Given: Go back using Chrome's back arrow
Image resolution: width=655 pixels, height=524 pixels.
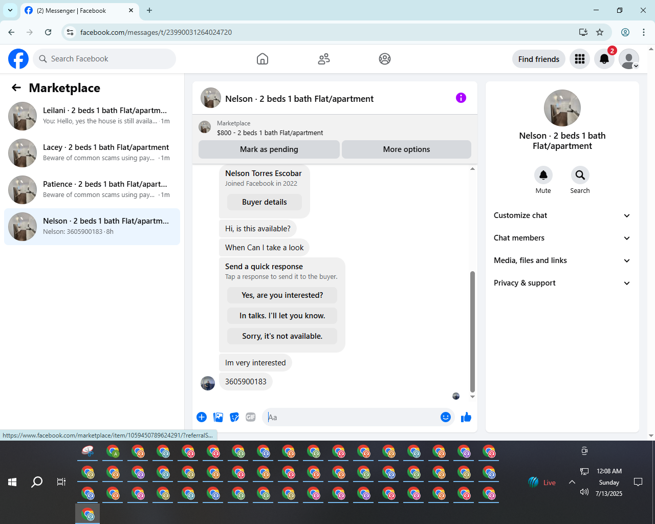Looking at the screenshot, I should click(11, 32).
